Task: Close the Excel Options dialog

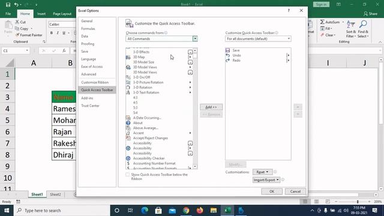Action: (x=301, y=11)
